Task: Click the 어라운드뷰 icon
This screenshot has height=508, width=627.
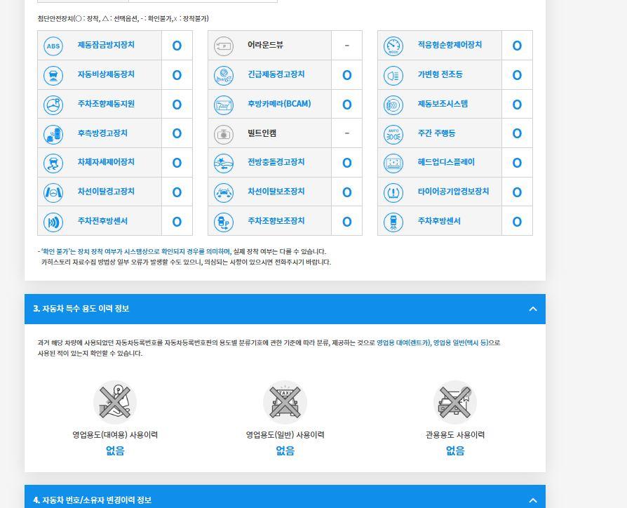Action: [x=223, y=46]
